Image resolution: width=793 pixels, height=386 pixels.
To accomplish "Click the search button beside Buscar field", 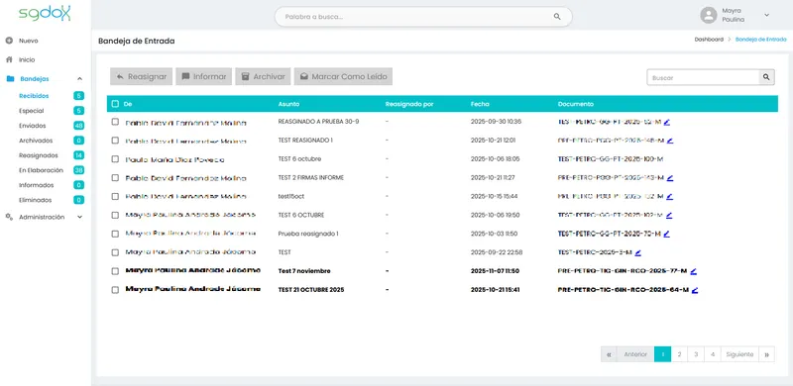I will tap(766, 77).
